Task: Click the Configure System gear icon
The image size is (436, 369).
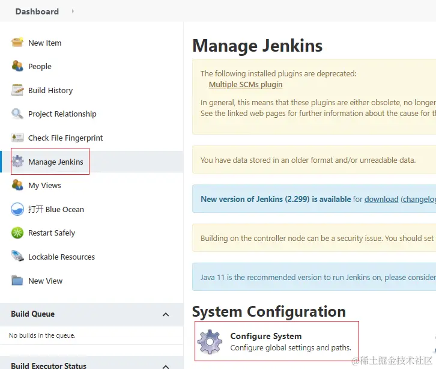Action: tap(210, 342)
